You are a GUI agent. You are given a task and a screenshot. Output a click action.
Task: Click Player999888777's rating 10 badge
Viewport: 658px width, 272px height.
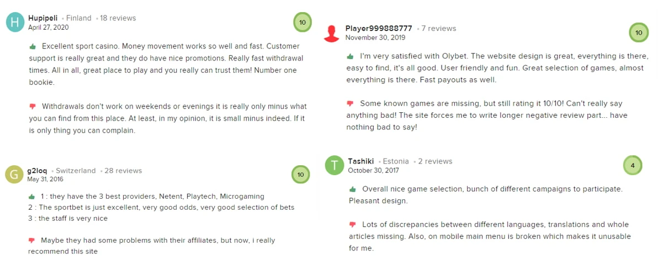(x=639, y=33)
